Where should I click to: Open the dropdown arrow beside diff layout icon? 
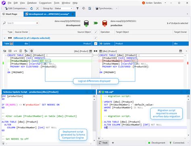(186, 51)
